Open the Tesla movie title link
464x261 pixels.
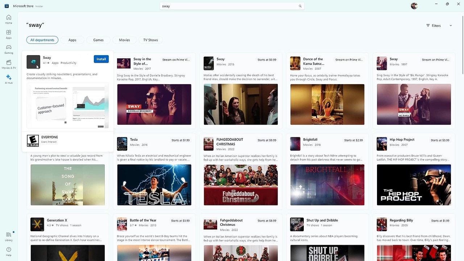134,140
